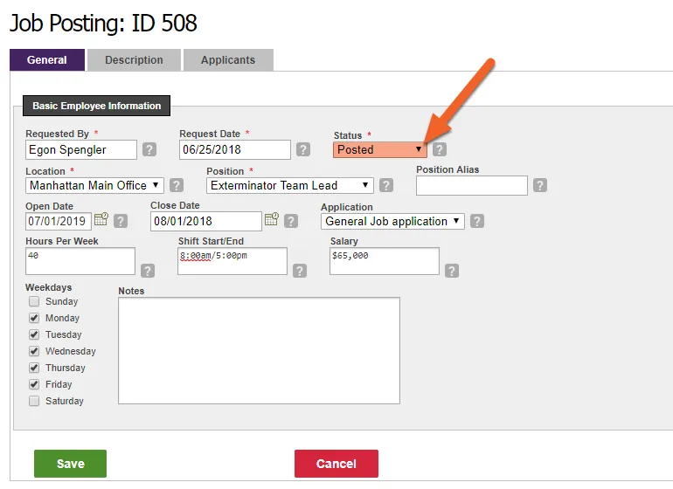
Task: Click the Close Date input field
Action: tap(206, 221)
